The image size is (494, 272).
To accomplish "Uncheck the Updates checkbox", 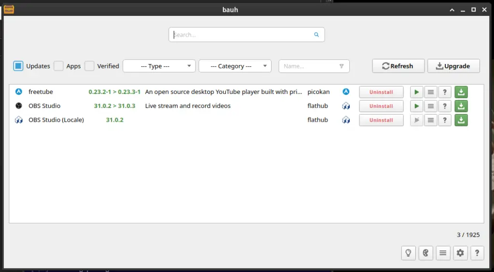I will point(18,66).
